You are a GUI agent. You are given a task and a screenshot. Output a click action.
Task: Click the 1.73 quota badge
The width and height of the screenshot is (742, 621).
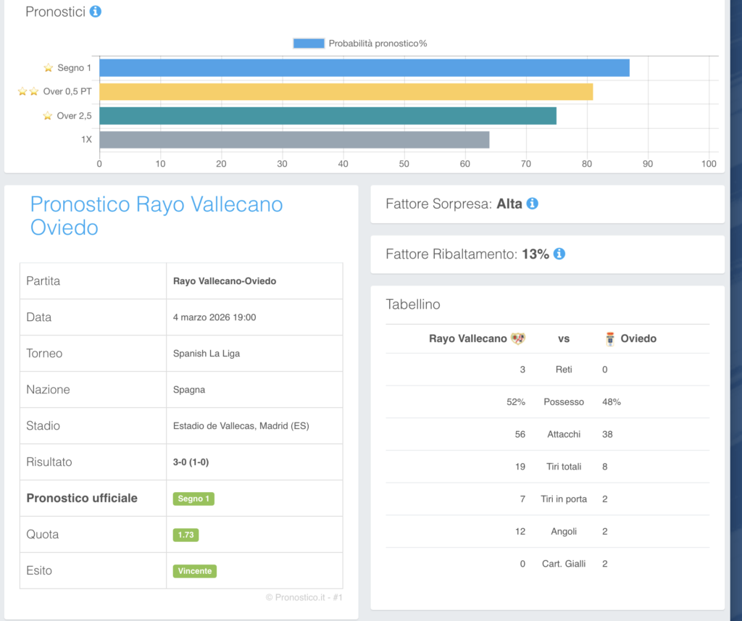[x=185, y=535]
